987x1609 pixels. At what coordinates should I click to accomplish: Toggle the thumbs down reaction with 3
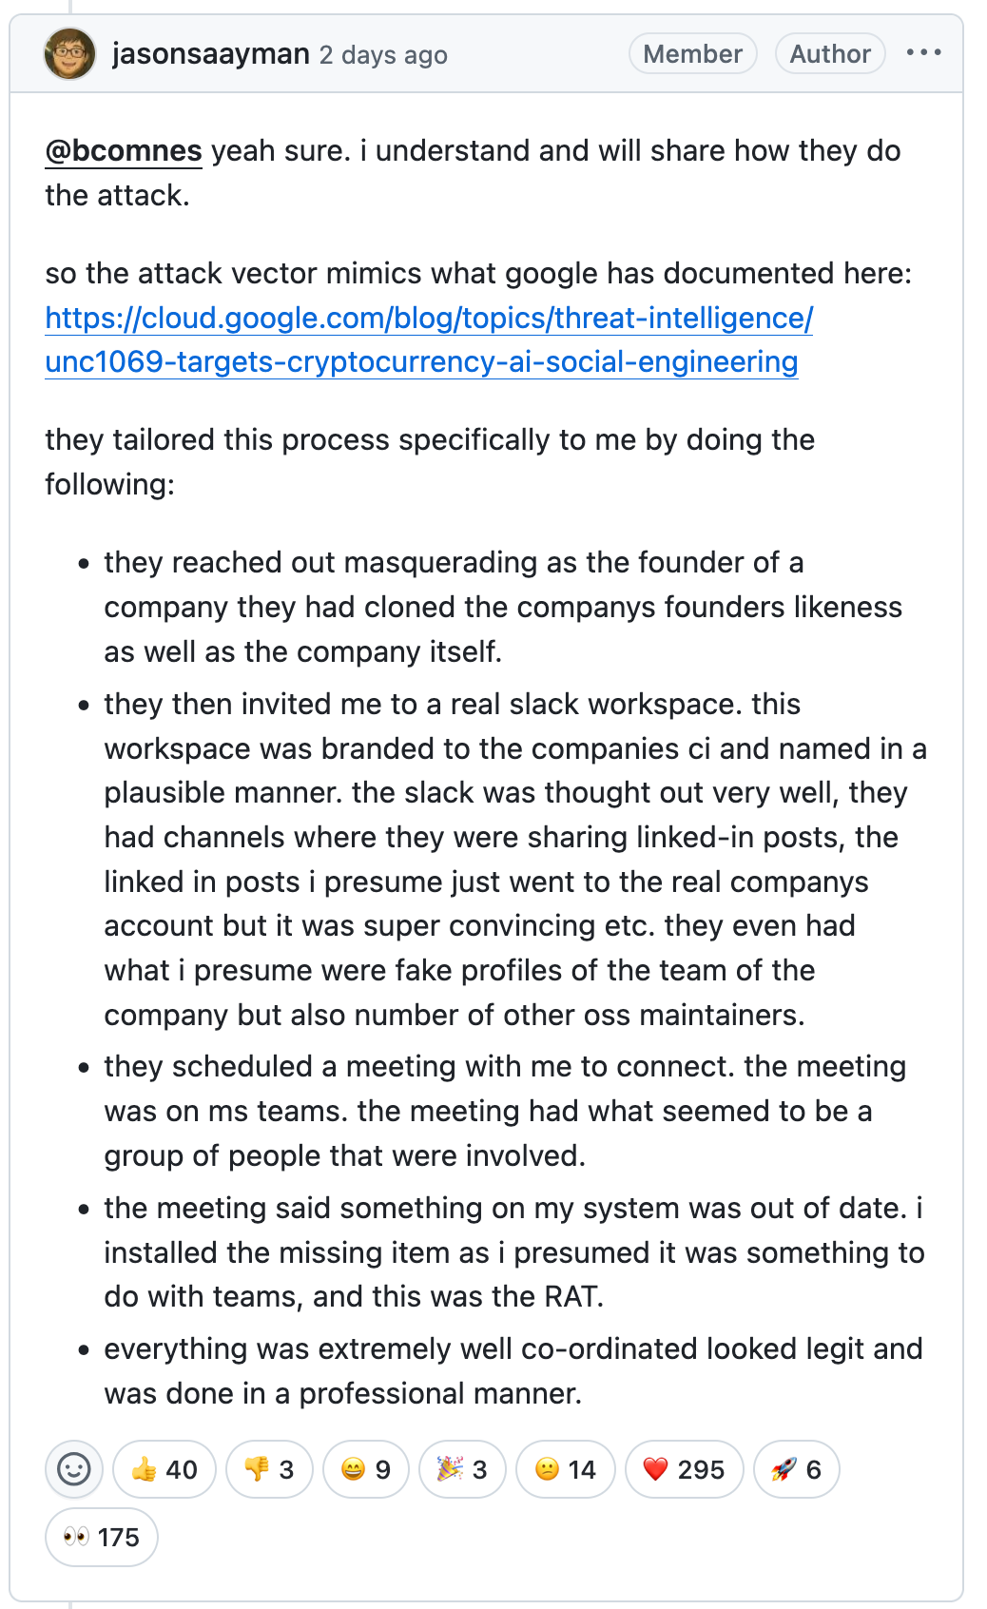[x=269, y=1469]
